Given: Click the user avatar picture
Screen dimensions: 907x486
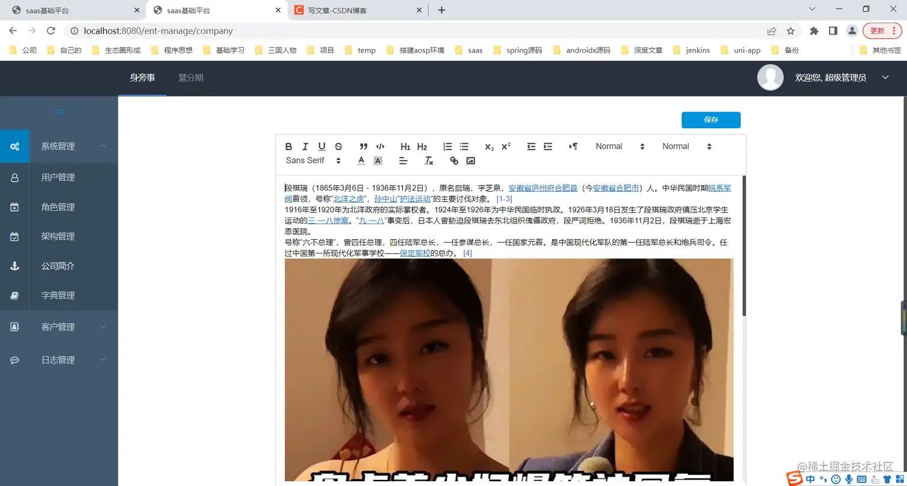Looking at the screenshot, I should pos(771,77).
